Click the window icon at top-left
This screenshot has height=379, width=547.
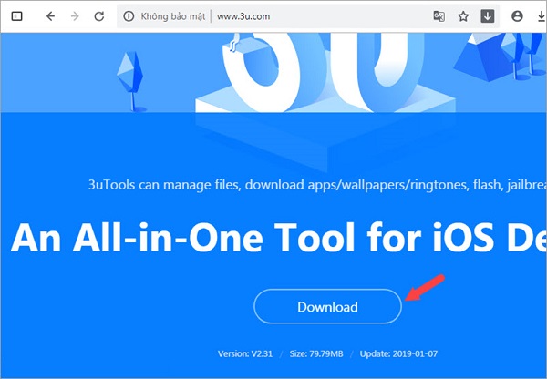coord(17,16)
